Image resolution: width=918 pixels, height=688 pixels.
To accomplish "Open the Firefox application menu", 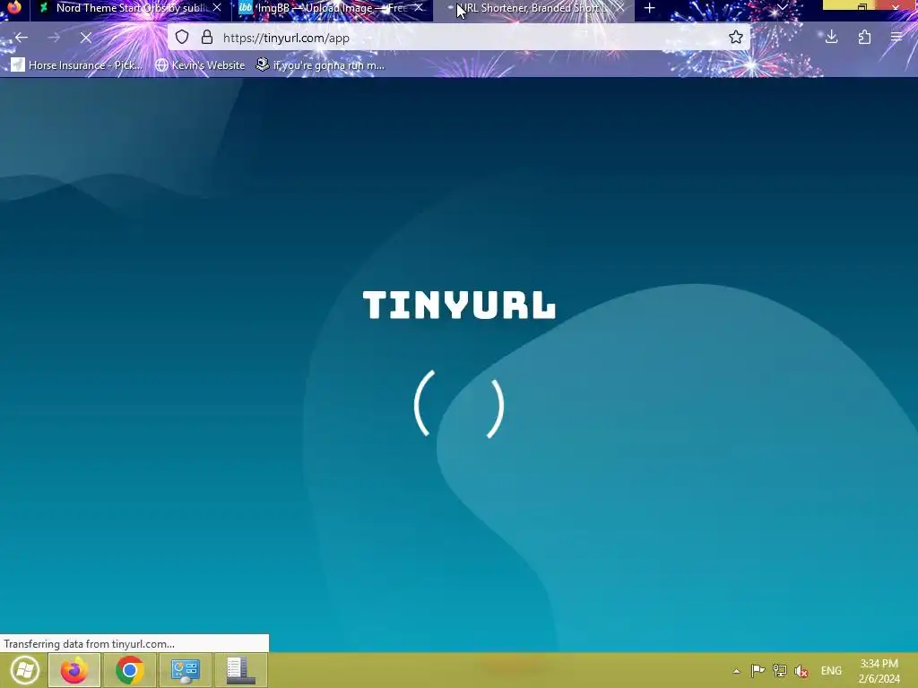I will [896, 38].
